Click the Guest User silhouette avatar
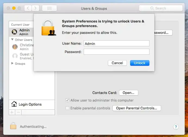The image size is (188, 137). coord(15,56)
